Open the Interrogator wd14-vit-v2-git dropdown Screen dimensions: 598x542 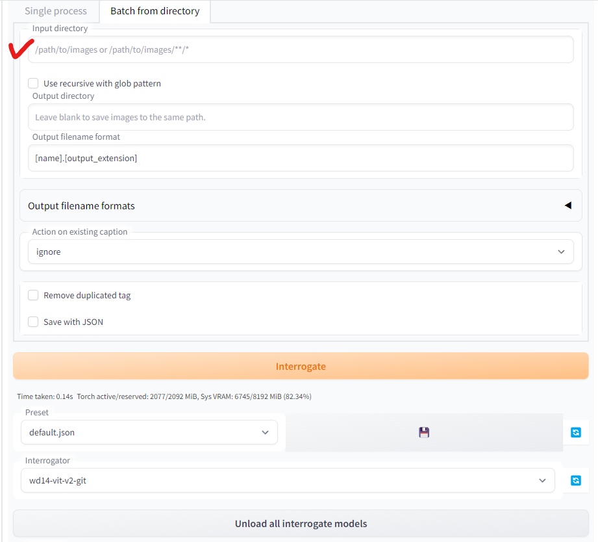click(x=288, y=480)
